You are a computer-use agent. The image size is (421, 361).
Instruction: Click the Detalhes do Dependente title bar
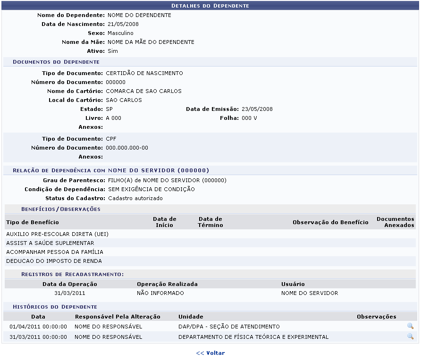[210, 6]
